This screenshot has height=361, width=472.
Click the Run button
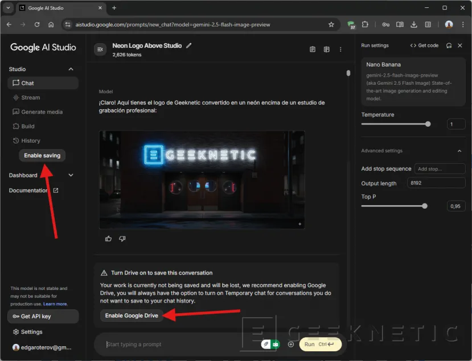pyautogui.click(x=321, y=345)
